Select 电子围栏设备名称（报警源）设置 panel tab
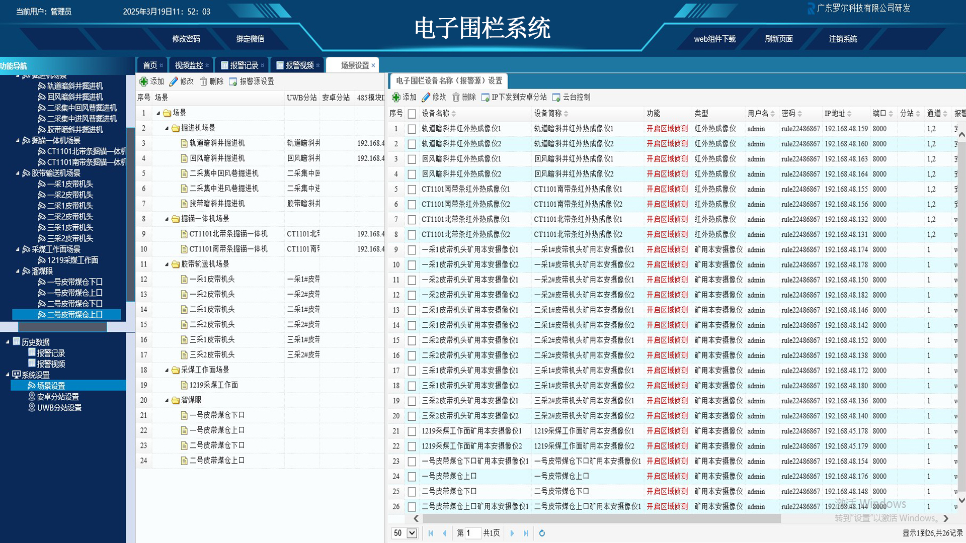This screenshot has width=966, height=543. click(449, 80)
